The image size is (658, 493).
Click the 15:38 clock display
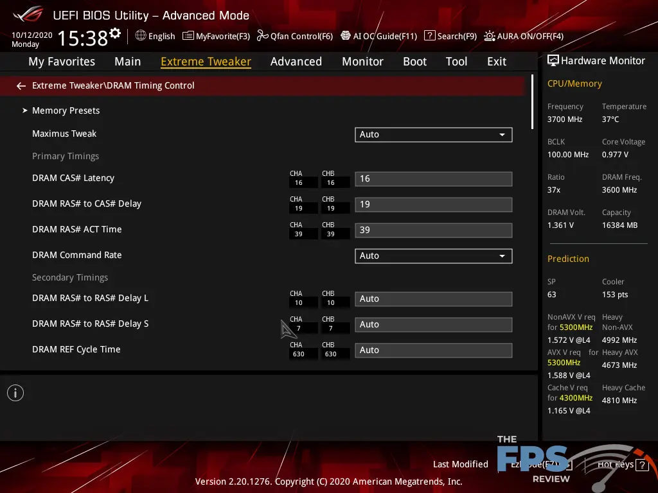83,38
